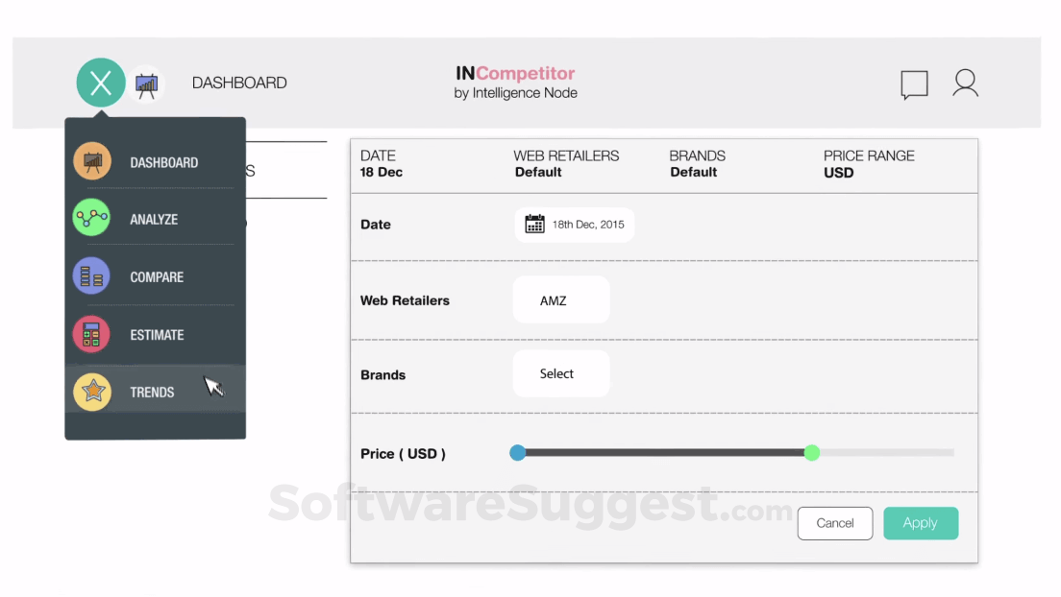
Task: Click the green Analyze graph icon
Action: (x=92, y=219)
